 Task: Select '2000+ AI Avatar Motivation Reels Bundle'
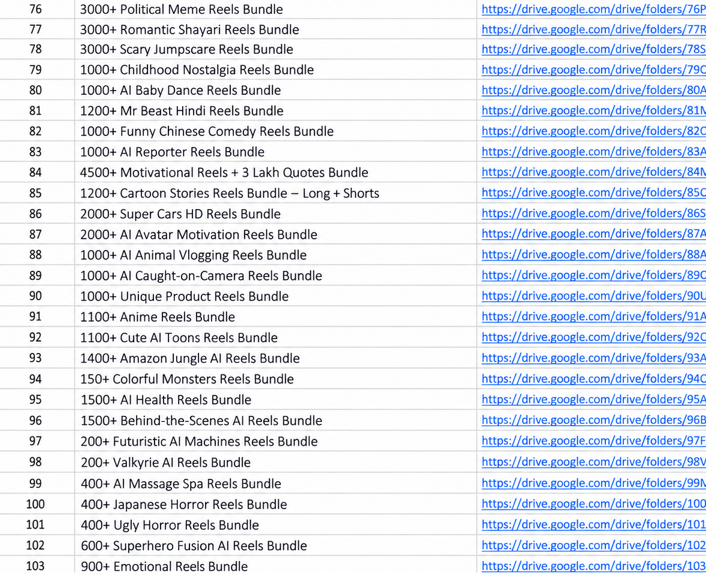(198, 234)
